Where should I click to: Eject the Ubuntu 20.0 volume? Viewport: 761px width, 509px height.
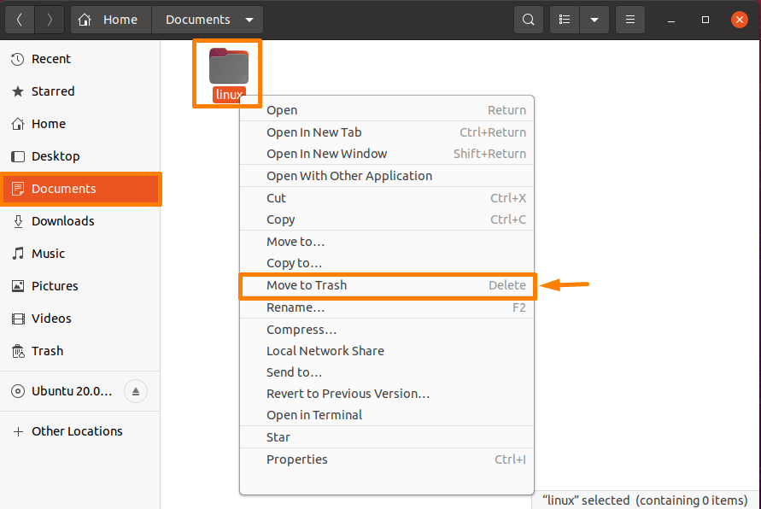[136, 391]
